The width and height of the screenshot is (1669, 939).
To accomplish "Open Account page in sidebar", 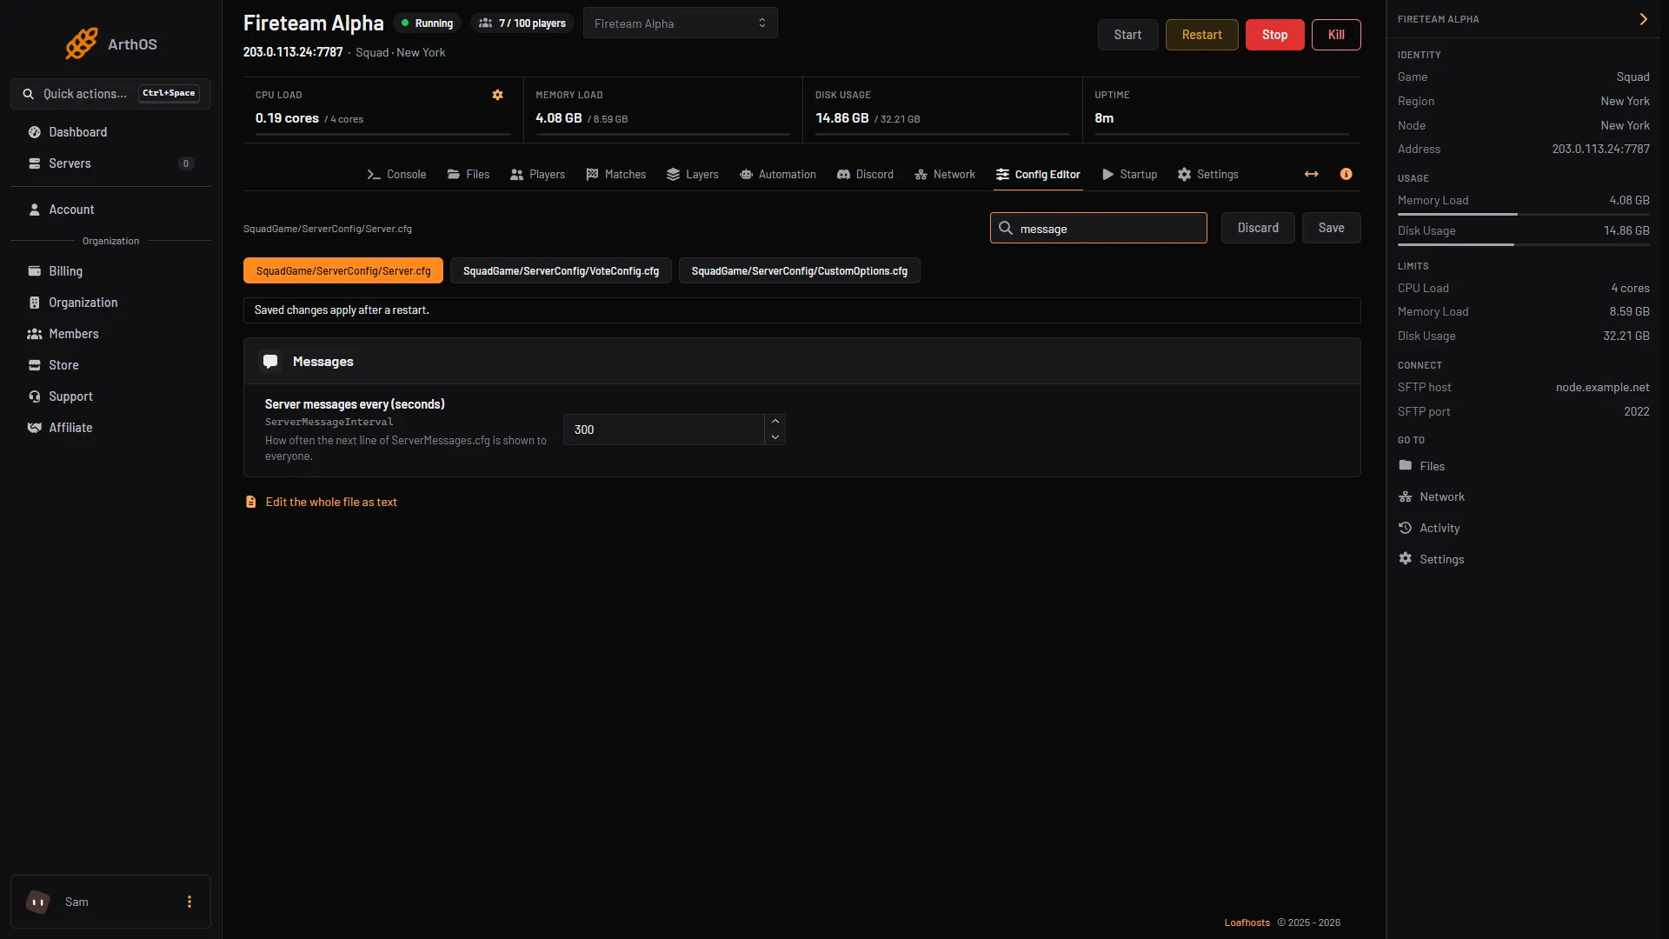I will [x=110, y=210].
